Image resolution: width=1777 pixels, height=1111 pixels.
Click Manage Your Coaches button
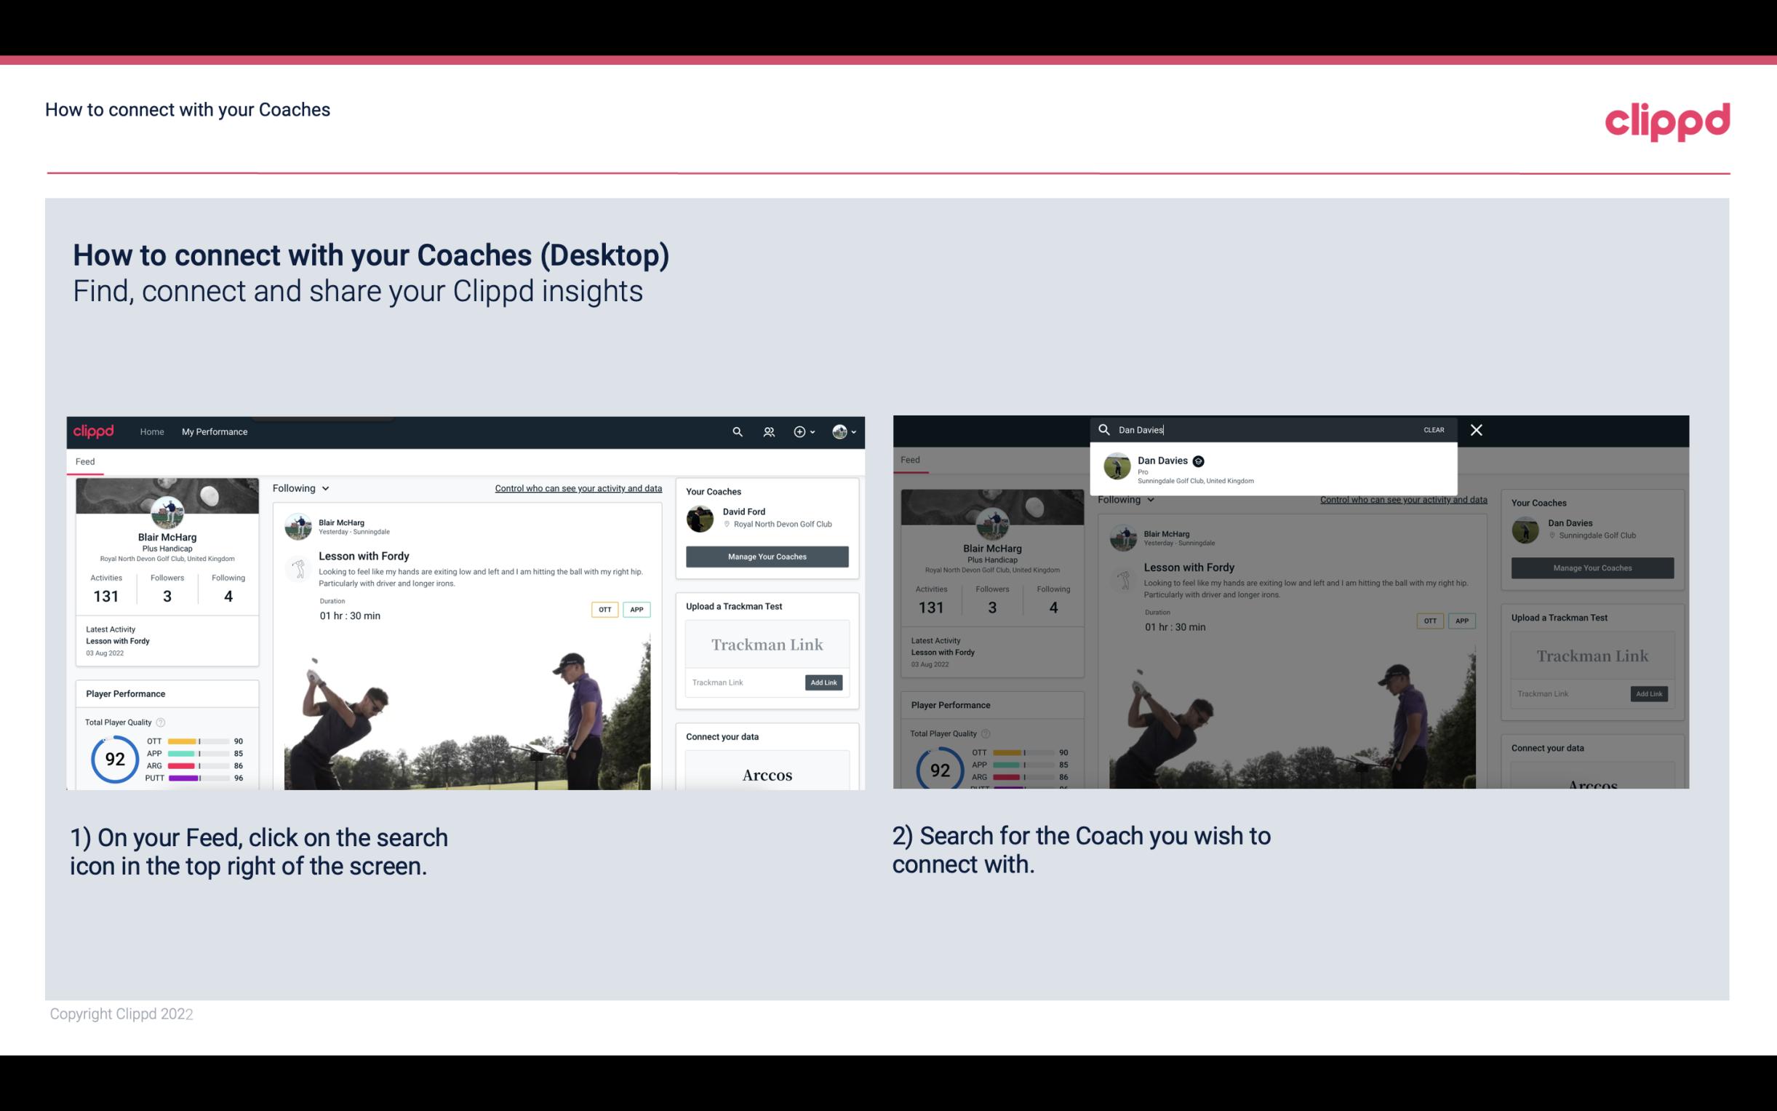coord(765,556)
